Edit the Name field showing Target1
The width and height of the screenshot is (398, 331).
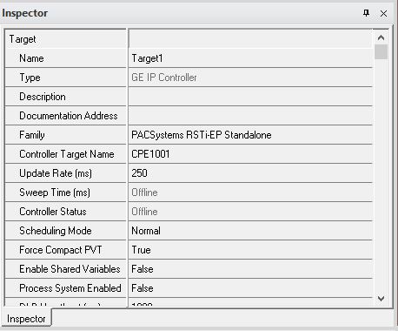250,58
